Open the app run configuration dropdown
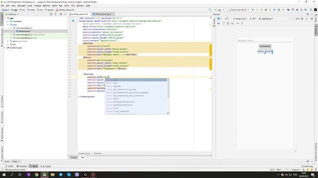This screenshot has width=318, height=178. [x=220, y=10]
